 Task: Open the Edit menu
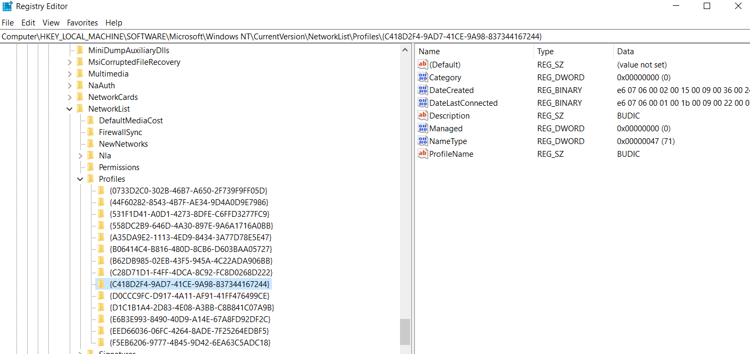(28, 23)
